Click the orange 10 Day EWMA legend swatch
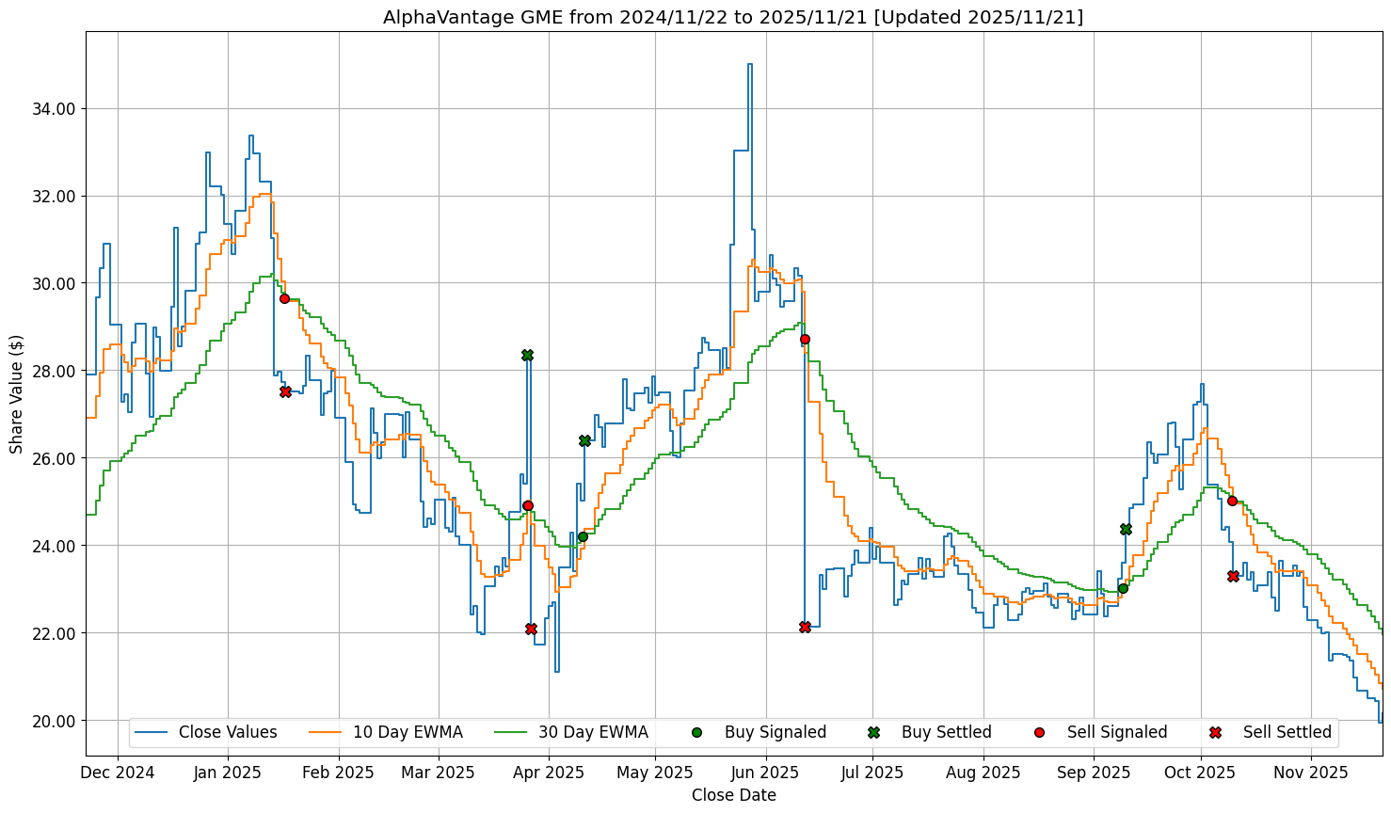The height and width of the screenshot is (813, 1391). pos(325,732)
